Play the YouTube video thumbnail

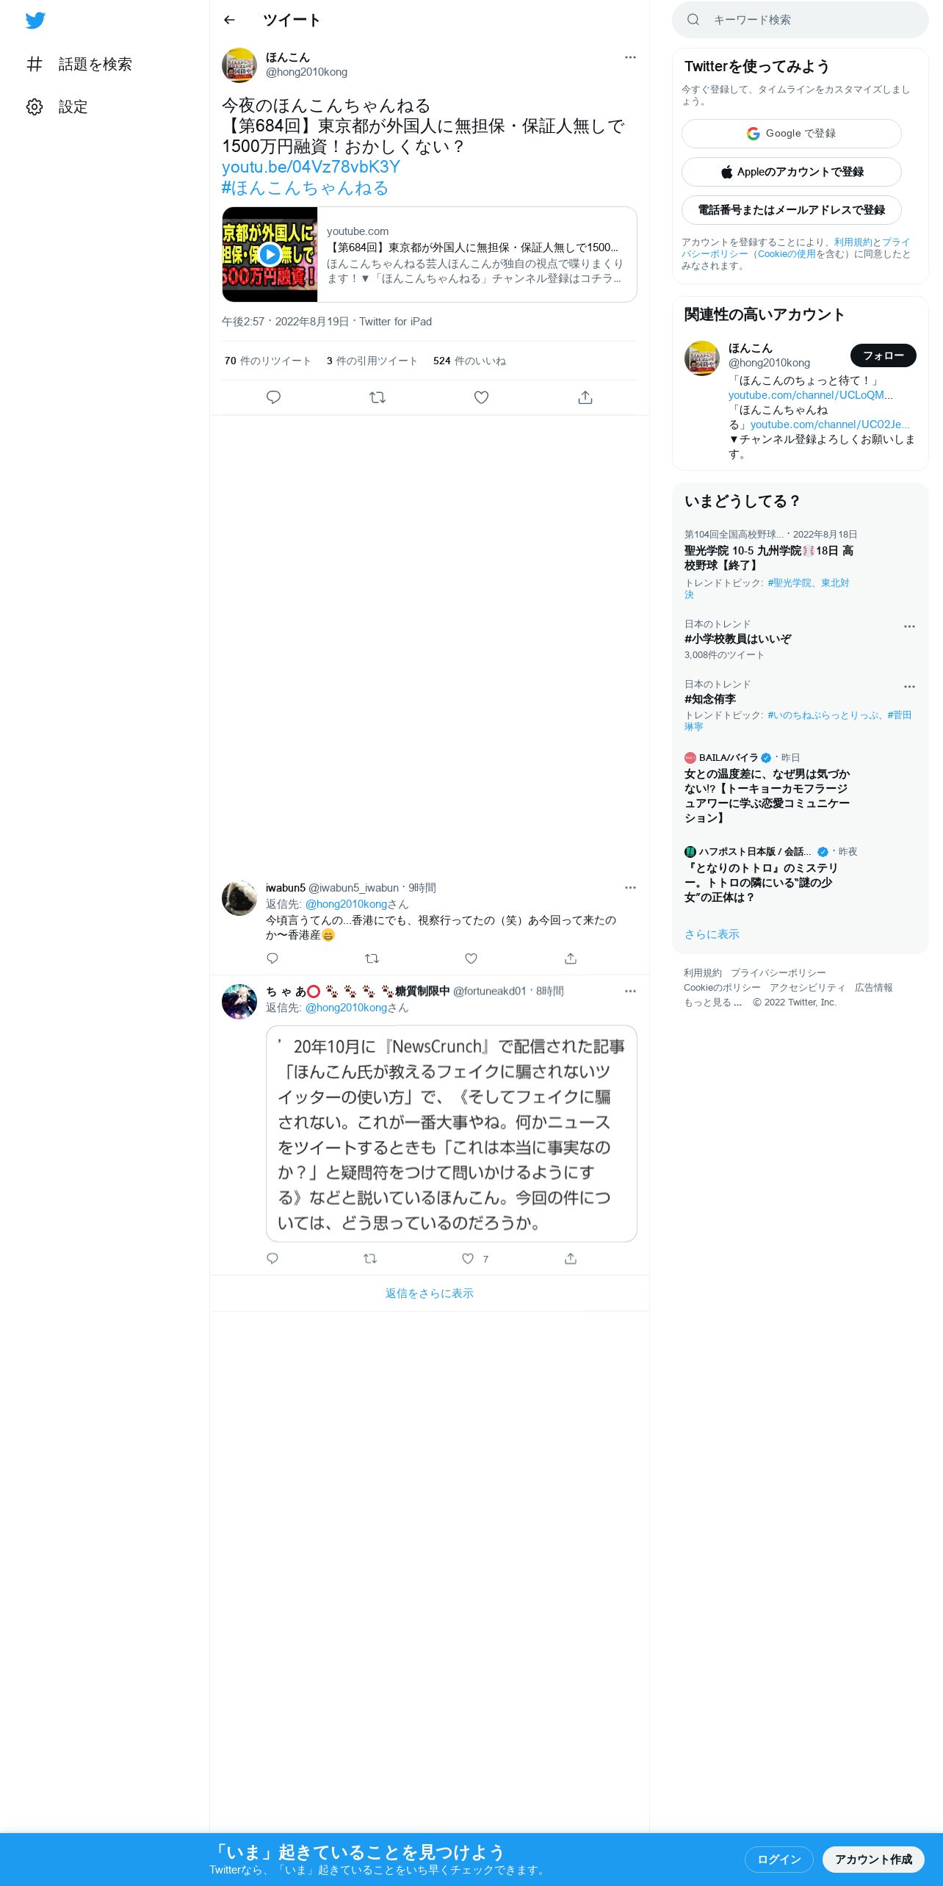(270, 254)
